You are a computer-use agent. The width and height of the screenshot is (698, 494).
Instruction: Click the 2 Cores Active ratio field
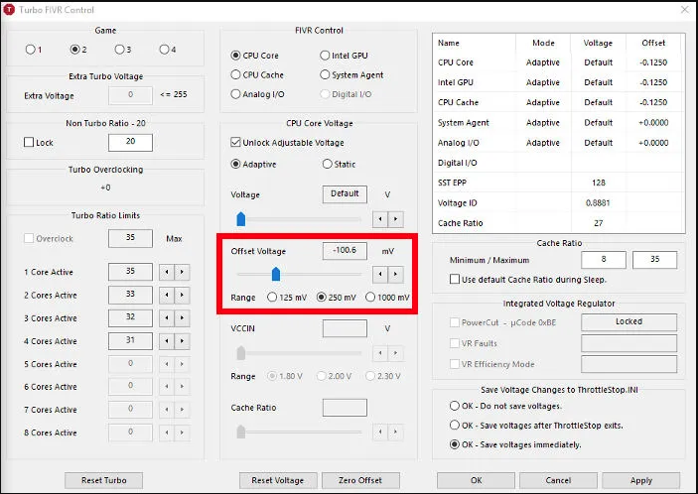pos(130,295)
